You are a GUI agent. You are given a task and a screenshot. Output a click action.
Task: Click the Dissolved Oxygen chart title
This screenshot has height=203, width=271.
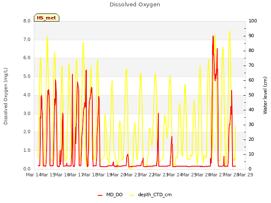tap(135, 5)
